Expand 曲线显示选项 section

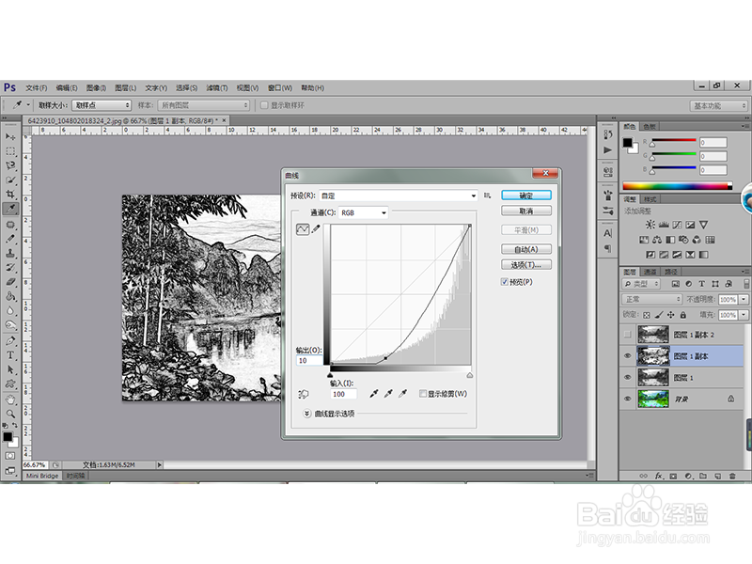(x=307, y=414)
